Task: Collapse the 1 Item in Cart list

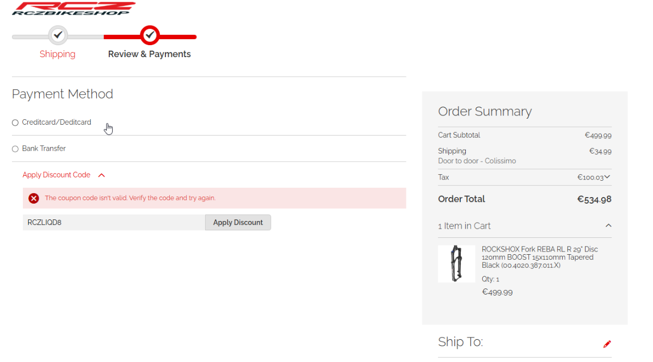Action: point(608,225)
